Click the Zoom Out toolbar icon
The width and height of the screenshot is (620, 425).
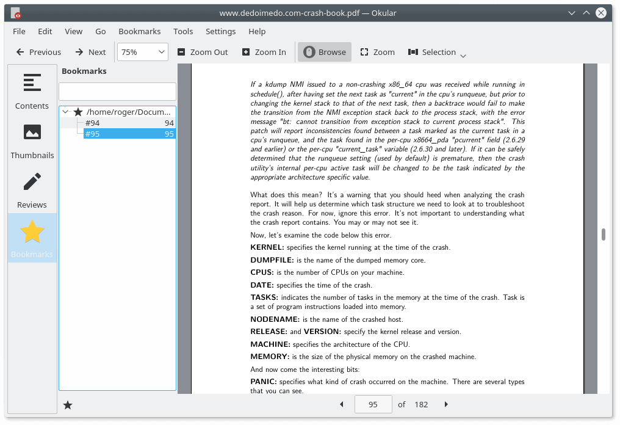coord(181,52)
